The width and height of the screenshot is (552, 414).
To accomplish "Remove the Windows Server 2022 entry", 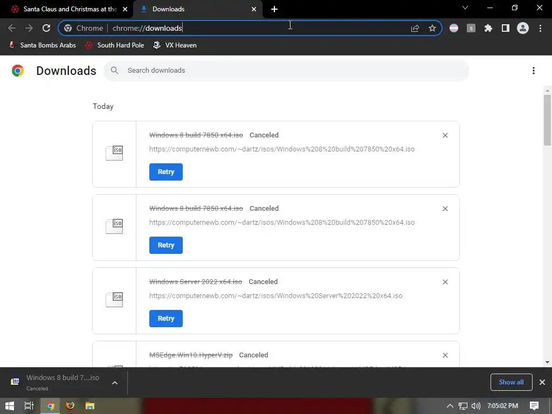I will coord(445,282).
